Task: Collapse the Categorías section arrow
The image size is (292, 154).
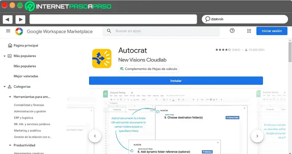Action: tap(4, 87)
